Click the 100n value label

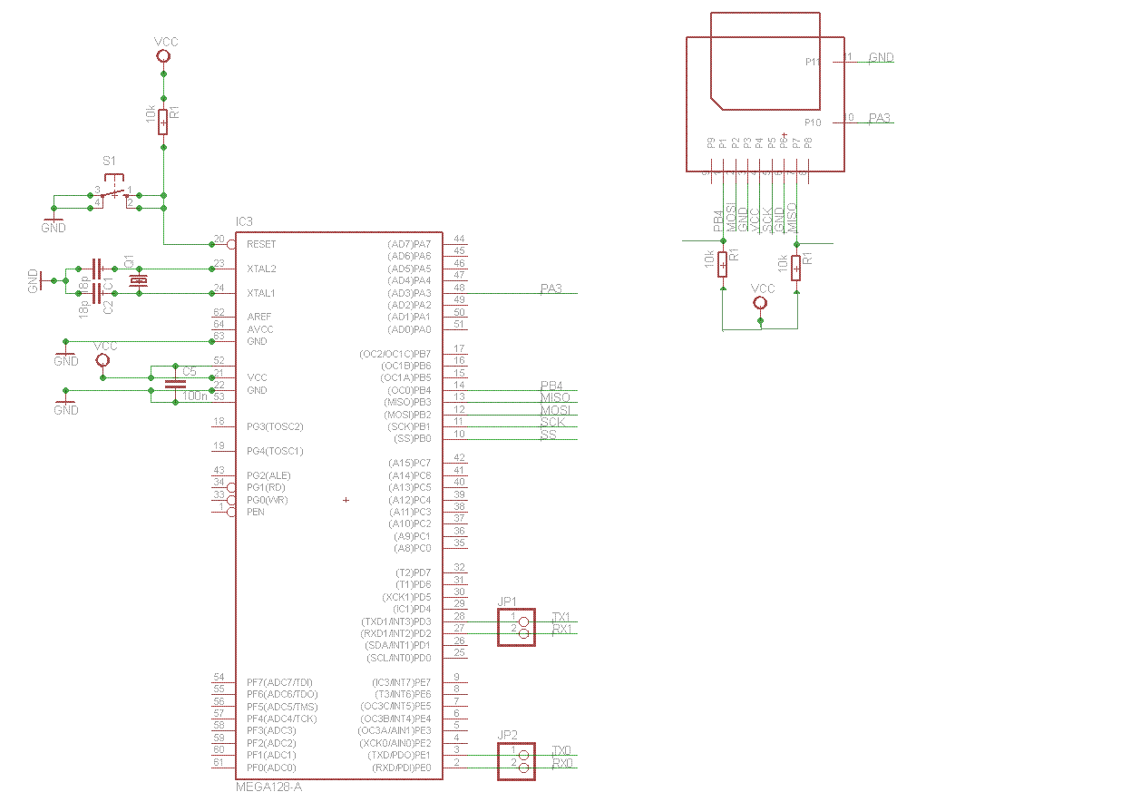pyautogui.click(x=194, y=396)
